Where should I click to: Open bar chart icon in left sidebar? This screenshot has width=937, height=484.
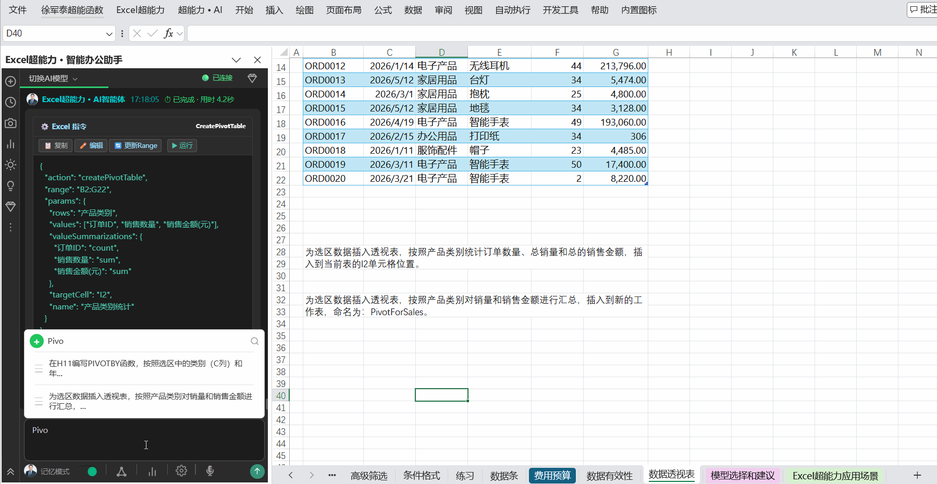pyautogui.click(x=10, y=144)
